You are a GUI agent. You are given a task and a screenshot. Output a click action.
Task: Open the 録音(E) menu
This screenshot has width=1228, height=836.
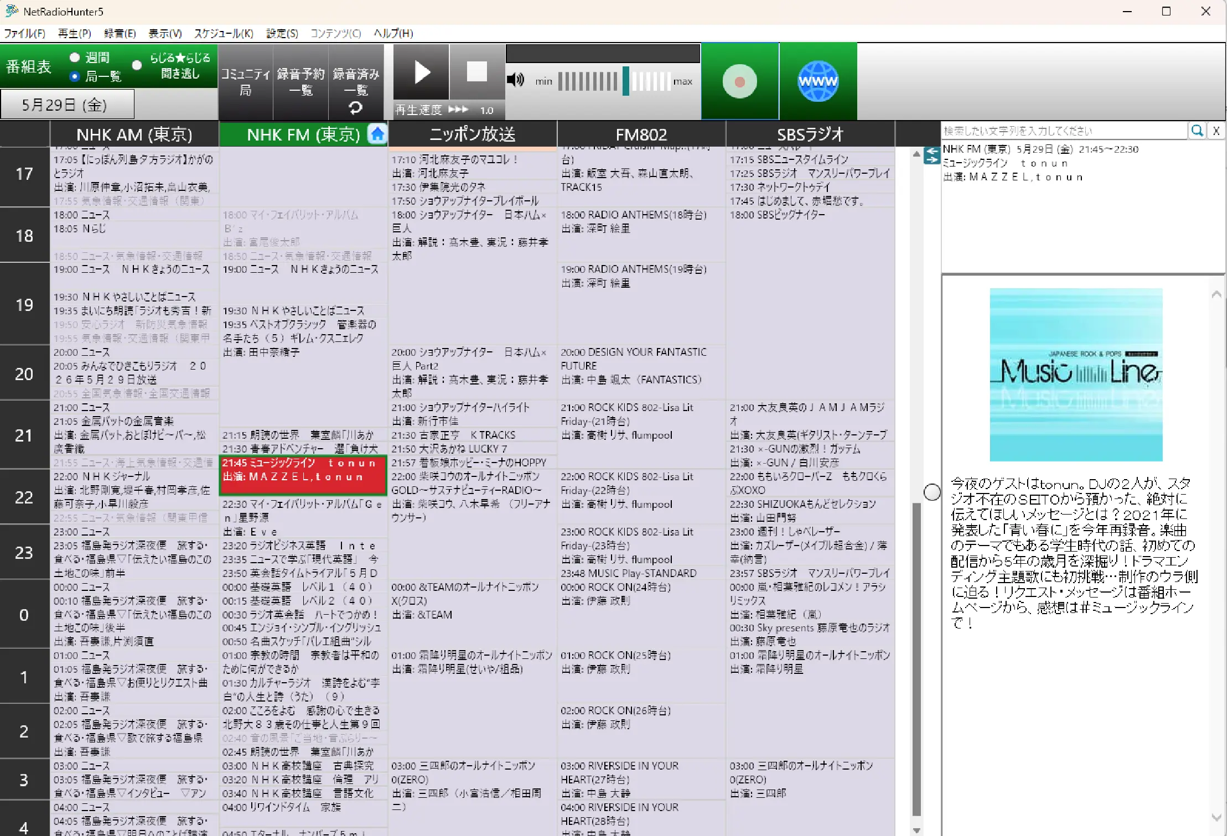(120, 33)
